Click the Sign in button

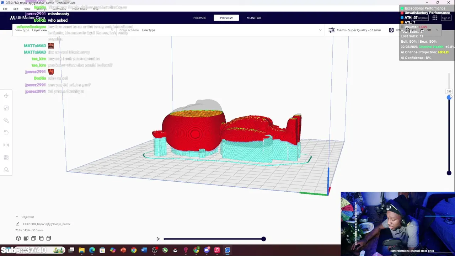pyautogui.click(x=446, y=18)
